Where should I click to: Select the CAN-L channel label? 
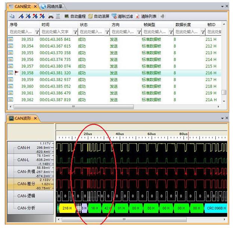coord(23,160)
